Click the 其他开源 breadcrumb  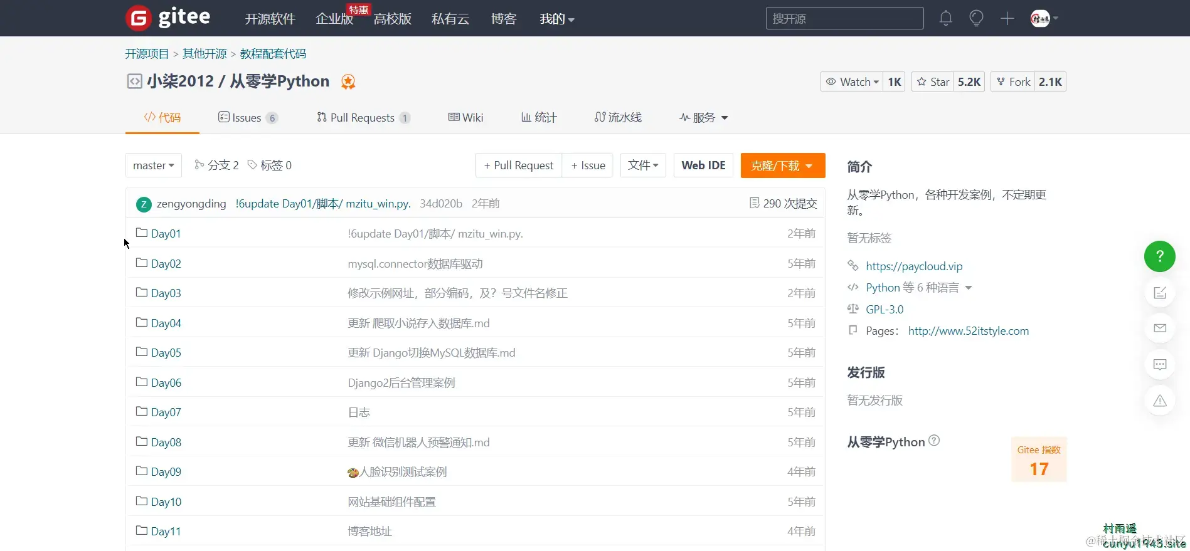(205, 54)
